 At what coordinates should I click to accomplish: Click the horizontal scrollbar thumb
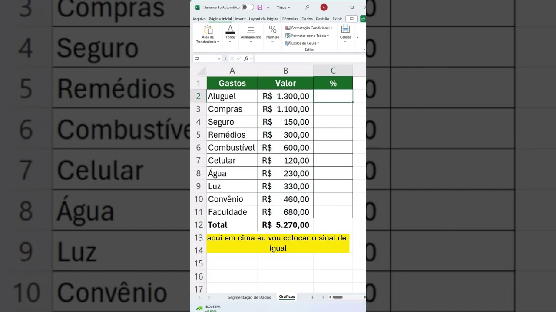[338, 297]
